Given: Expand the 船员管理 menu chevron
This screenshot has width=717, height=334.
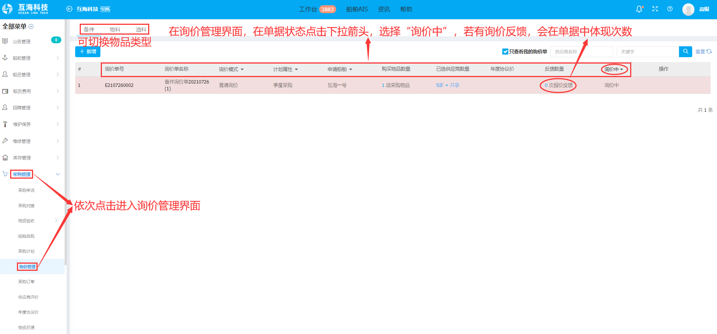Looking at the screenshot, I should click(58, 74).
